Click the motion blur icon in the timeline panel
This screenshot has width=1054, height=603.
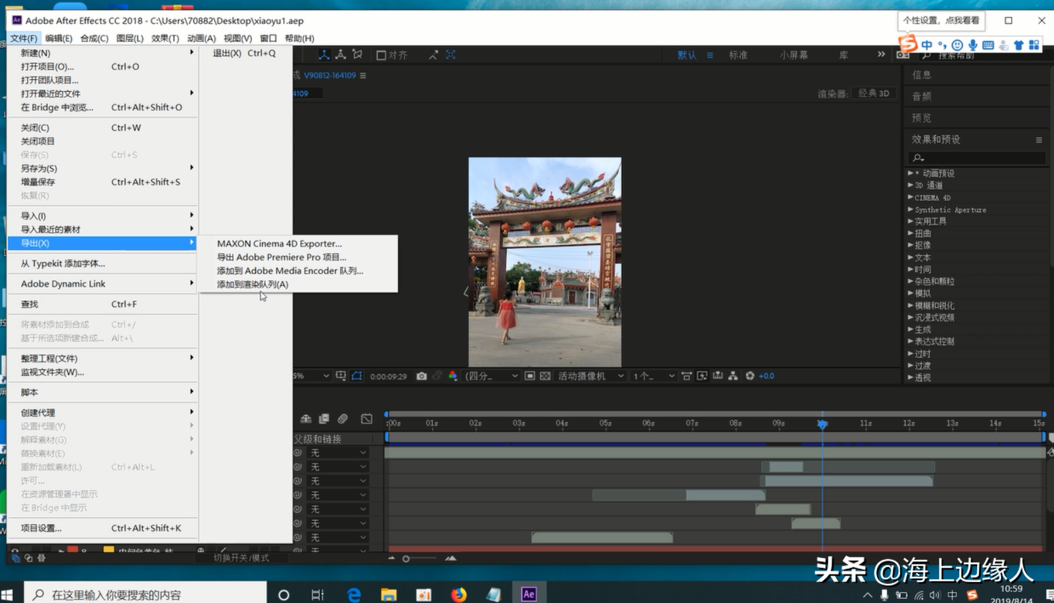coord(342,419)
